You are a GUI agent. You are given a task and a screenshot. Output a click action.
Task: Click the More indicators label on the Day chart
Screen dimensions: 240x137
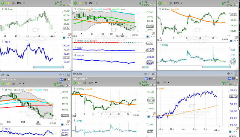pyautogui.click(x=123, y=9)
